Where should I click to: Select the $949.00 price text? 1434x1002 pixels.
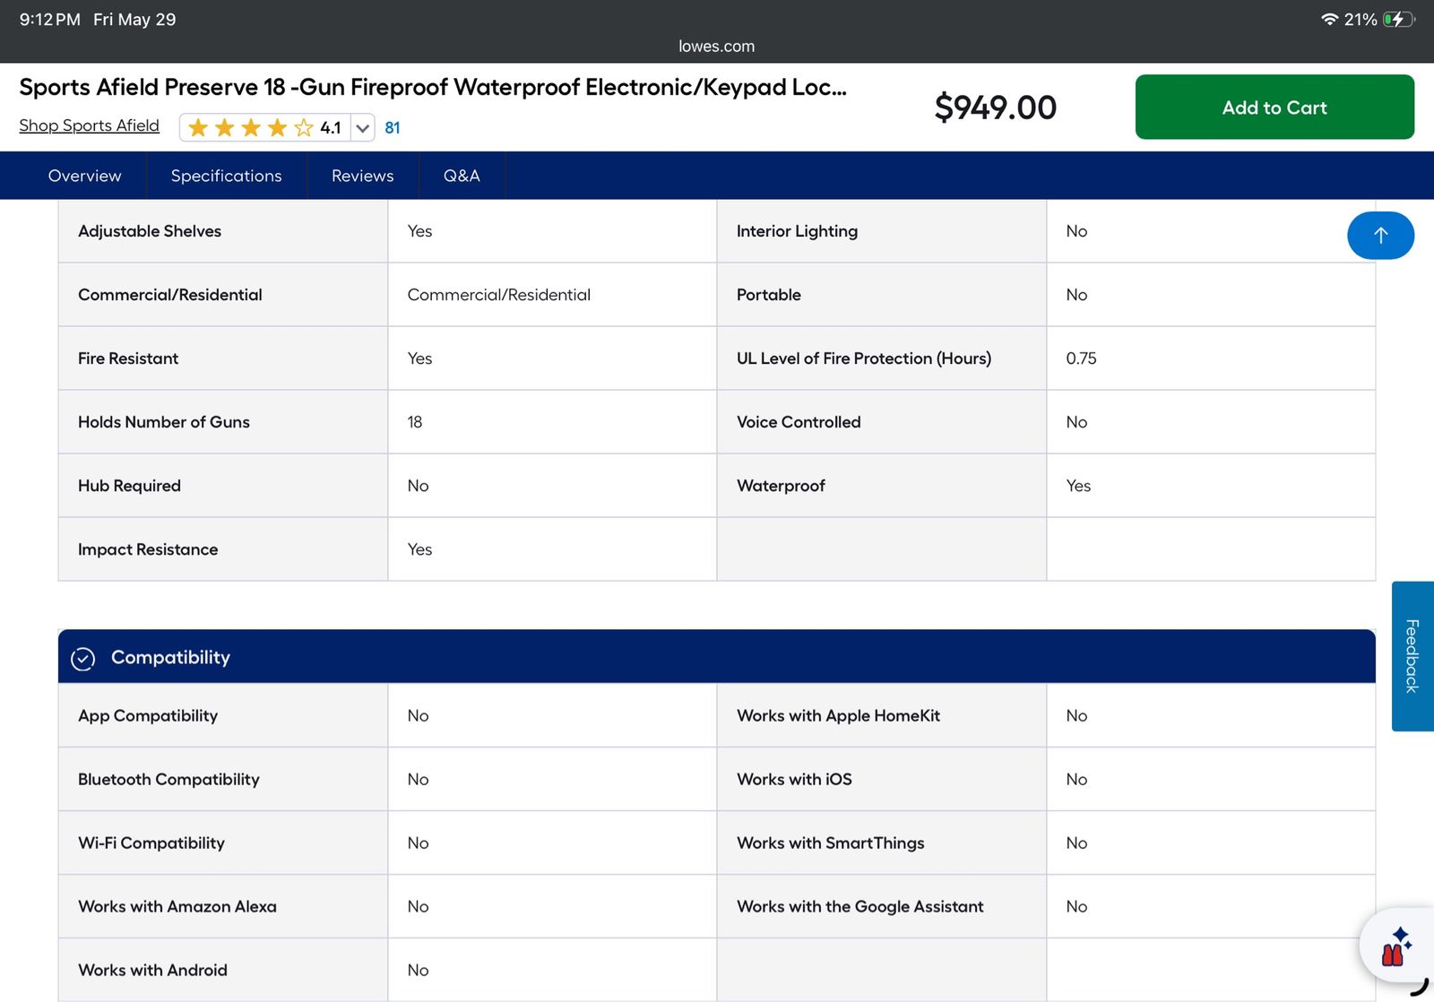click(x=995, y=108)
